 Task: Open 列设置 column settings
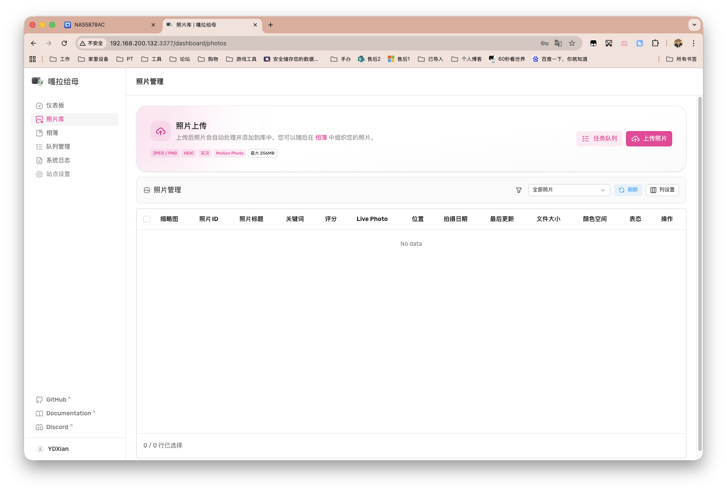click(x=662, y=190)
